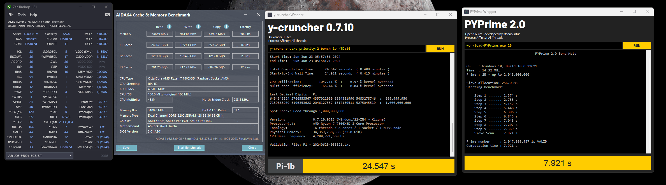Click the Capacity value 32GB

[66, 34]
